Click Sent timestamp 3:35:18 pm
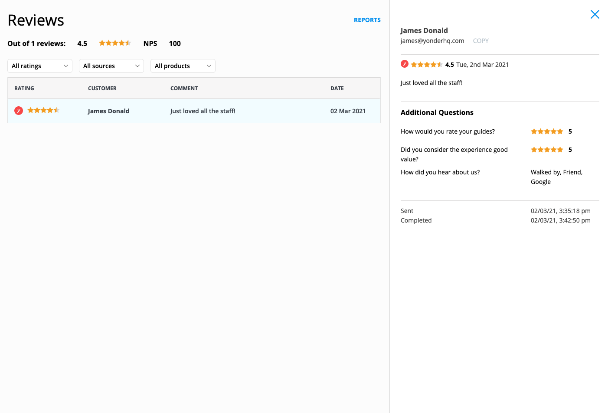Image resolution: width=608 pixels, height=413 pixels. (x=561, y=211)
